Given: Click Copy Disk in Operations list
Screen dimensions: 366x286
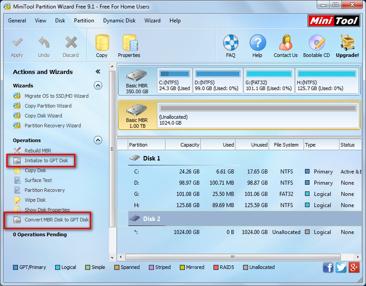Looking at the screenshot, I should pyautogui.click(x=35, y=170).
